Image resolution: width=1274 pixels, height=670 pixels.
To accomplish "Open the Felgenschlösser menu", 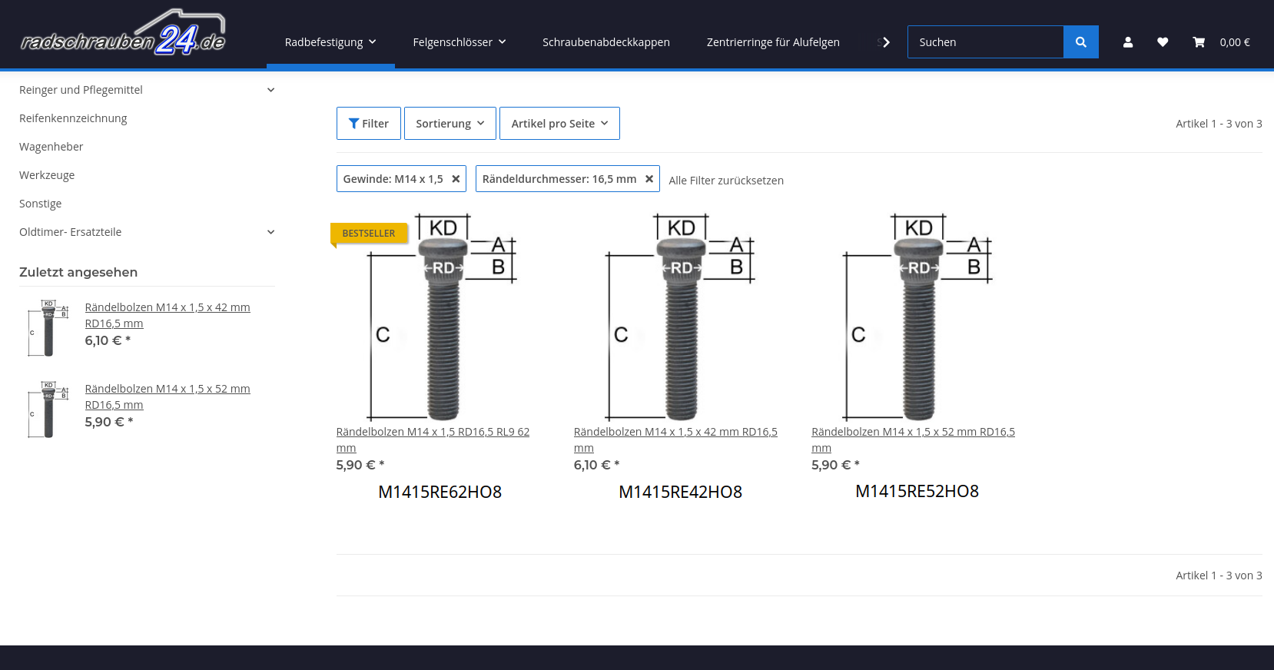I will [x=459, y=42].
